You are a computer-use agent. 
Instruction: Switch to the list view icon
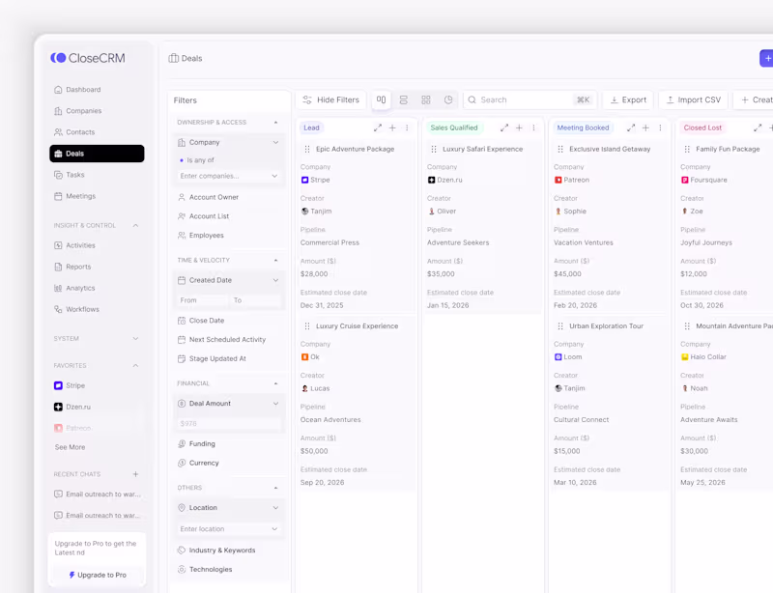(403, 100)
